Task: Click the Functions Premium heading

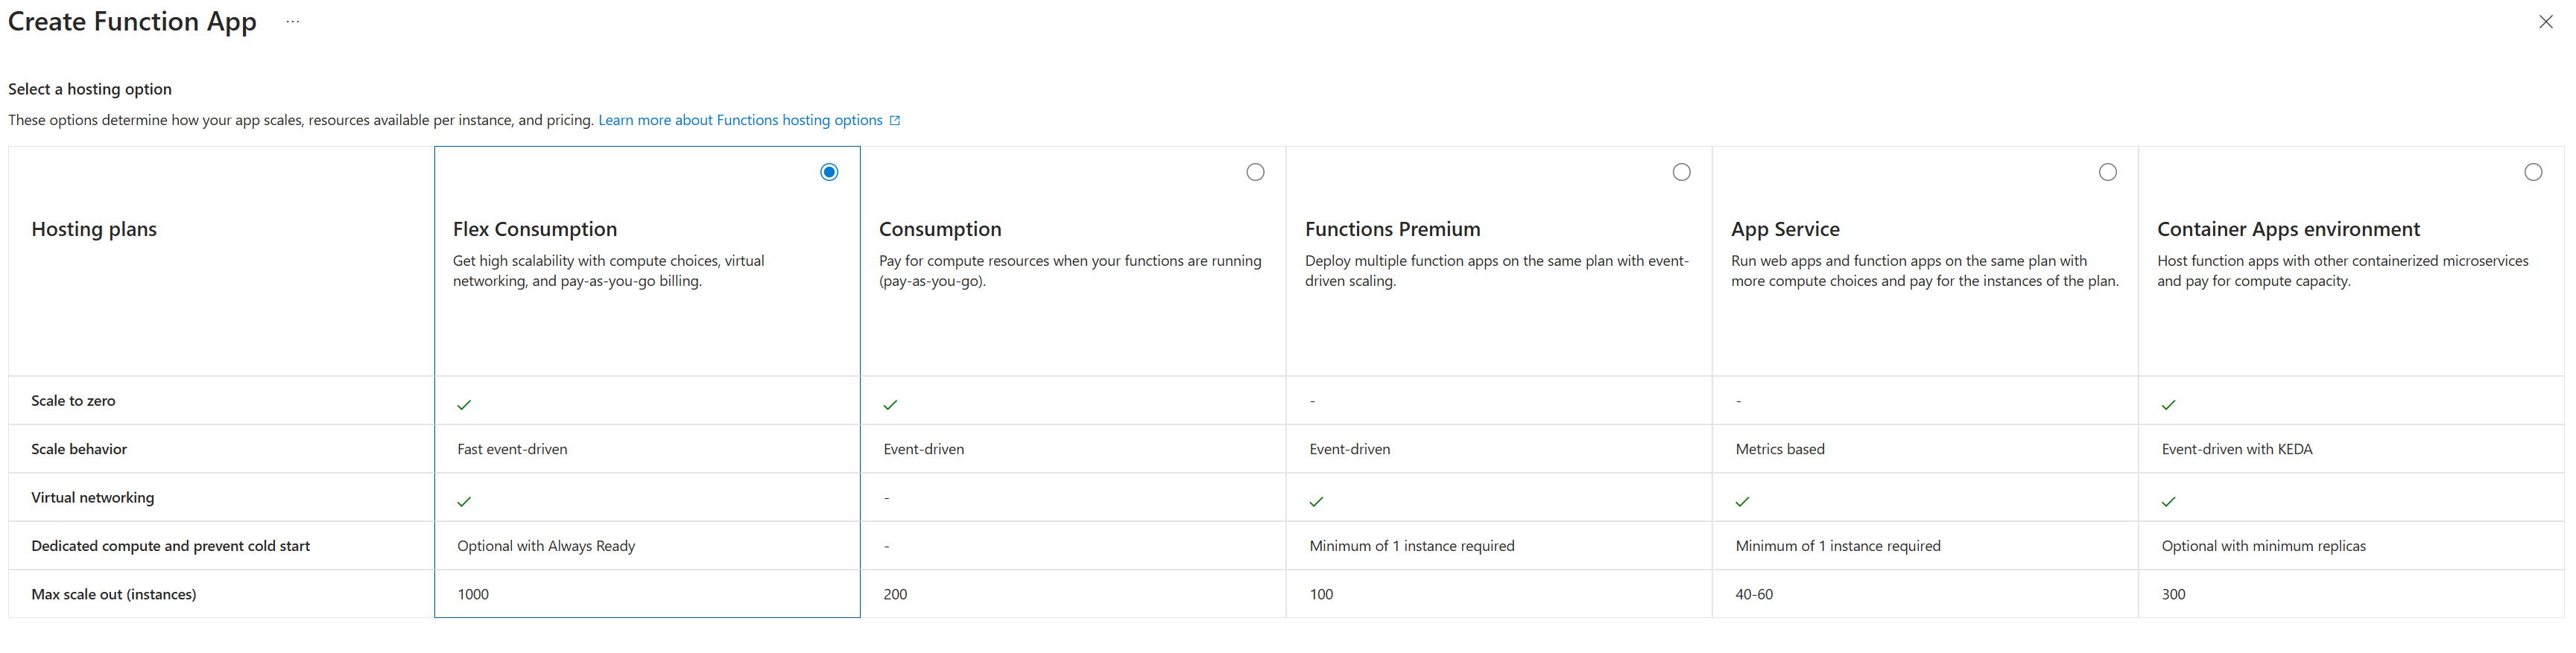Action: (x=1392, y=229)
